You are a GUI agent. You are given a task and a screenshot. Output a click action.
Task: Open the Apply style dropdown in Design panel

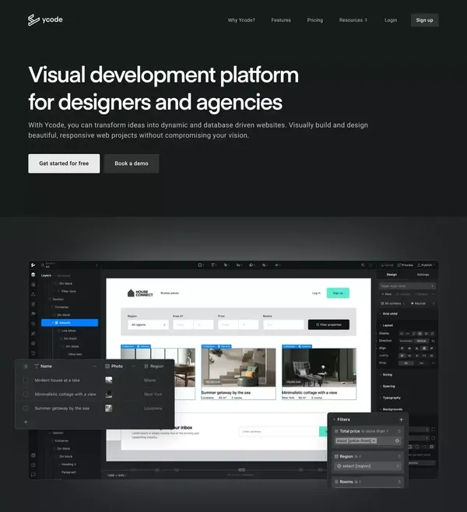(x=407, y=286)
